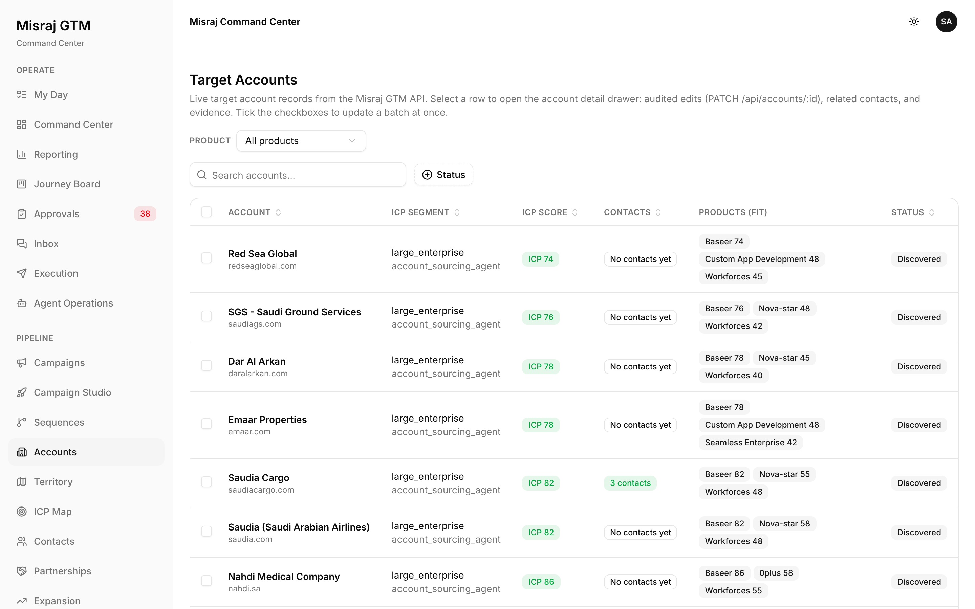
Task: Click the ICP 86 score badge for Nahdi
Action: pyautogui.click(x=541, y=582)
